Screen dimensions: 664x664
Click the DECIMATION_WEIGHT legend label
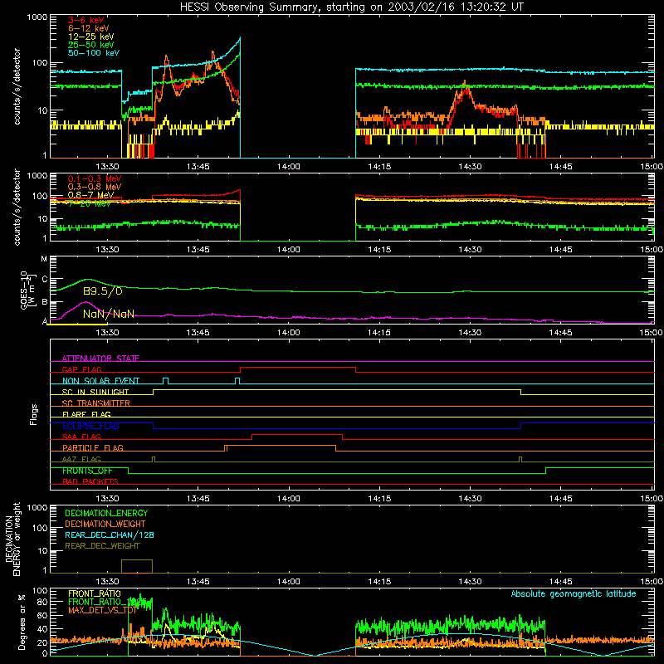[105, 524]
